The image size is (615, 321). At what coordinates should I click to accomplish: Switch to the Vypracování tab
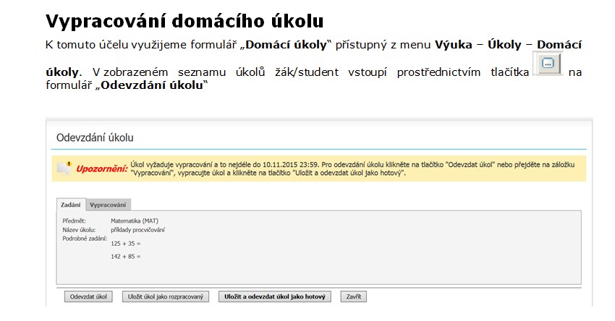point(108,205)
